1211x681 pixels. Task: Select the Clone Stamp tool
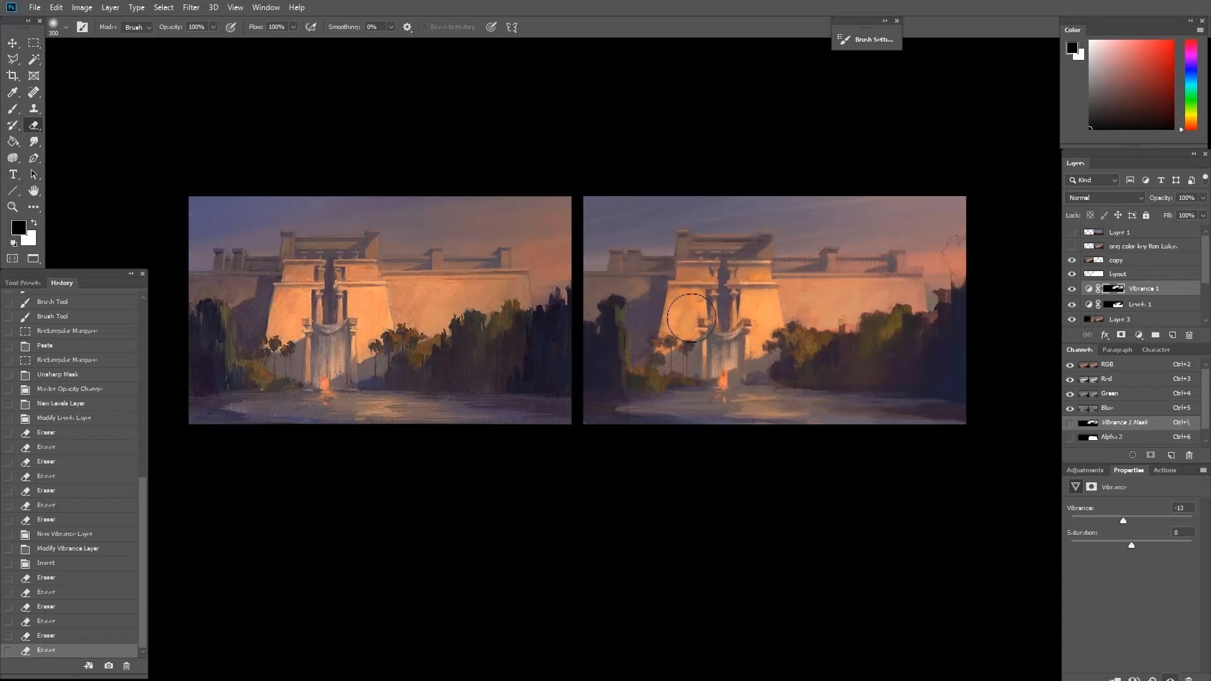pos(34,108)
